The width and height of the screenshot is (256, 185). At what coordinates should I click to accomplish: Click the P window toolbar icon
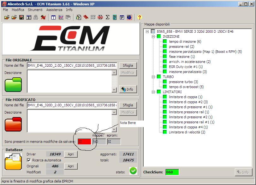[x=122, y=17]
